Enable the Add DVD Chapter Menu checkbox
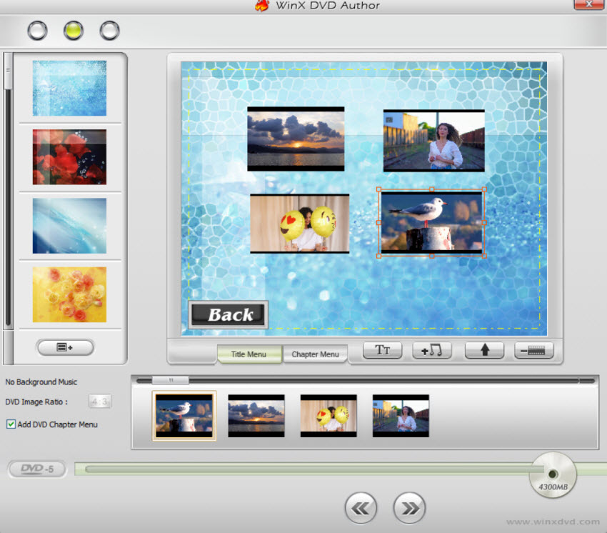 point(10,424)
